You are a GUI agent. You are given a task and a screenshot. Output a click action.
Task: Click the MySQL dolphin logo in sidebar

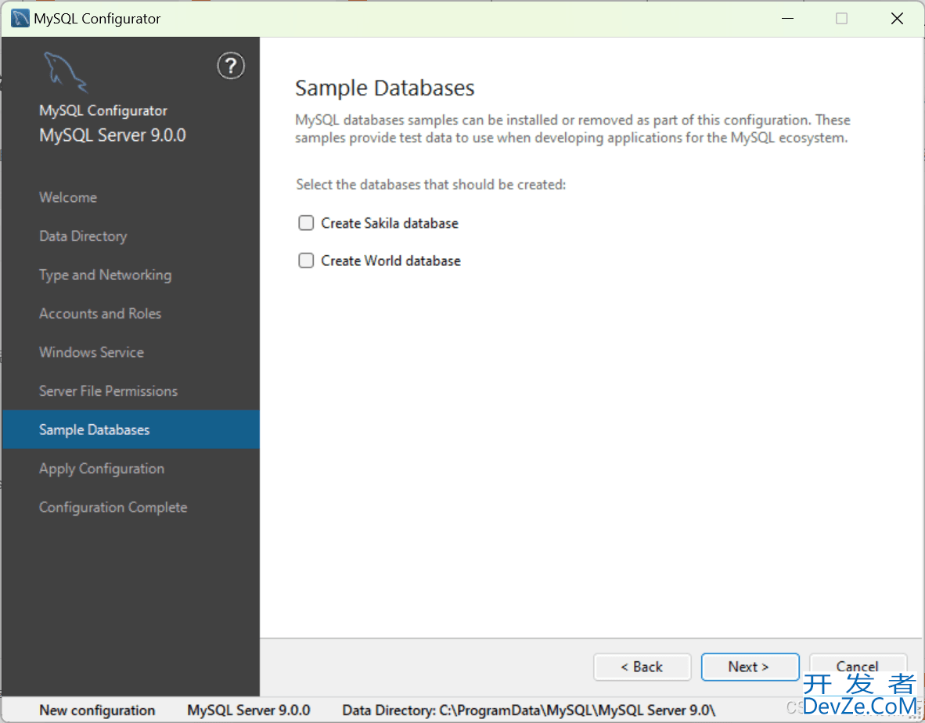[x=66, y=73]
